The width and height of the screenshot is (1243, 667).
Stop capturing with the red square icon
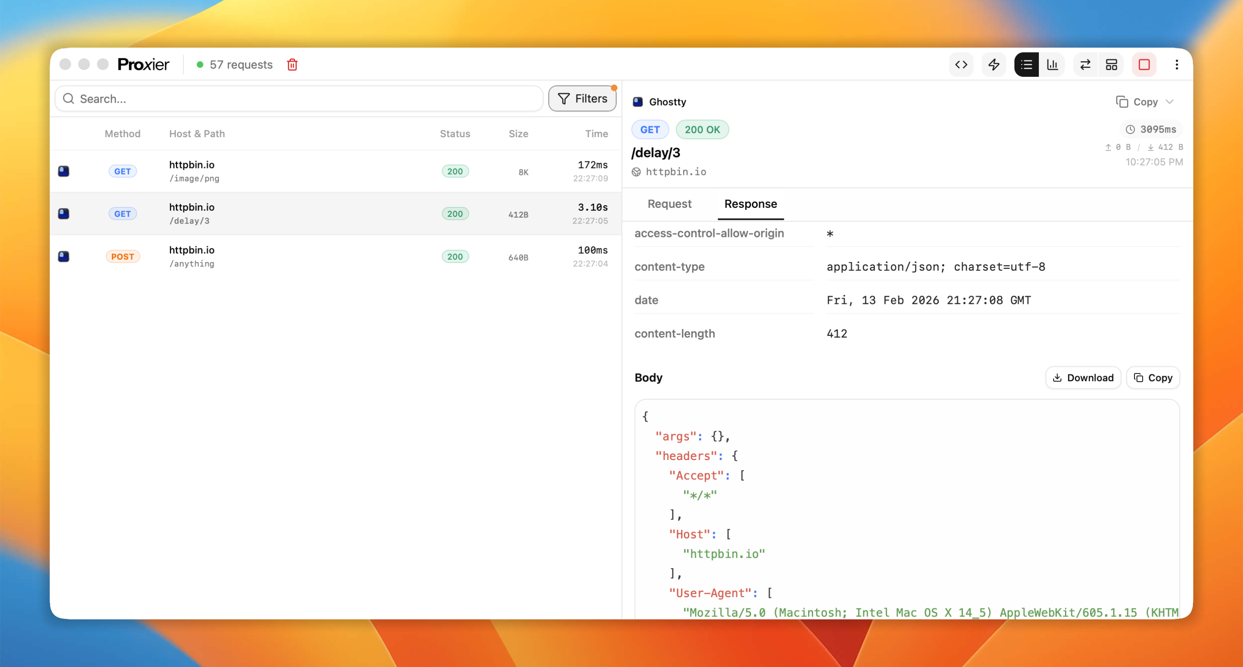click(1144, 64)
